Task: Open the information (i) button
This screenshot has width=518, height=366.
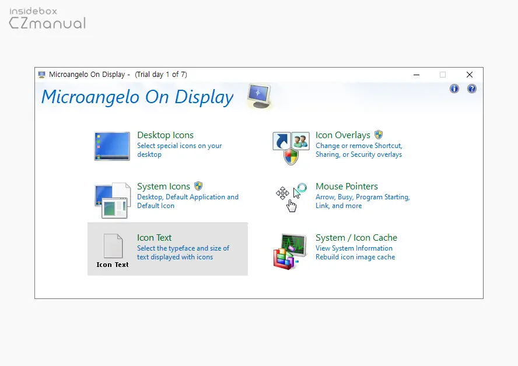Action: click(x=454, y=89)
